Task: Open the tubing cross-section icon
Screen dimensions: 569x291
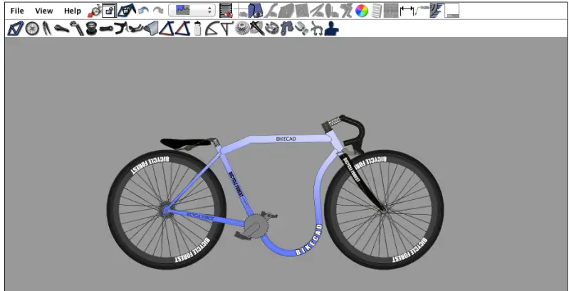Action: [151, 28]
